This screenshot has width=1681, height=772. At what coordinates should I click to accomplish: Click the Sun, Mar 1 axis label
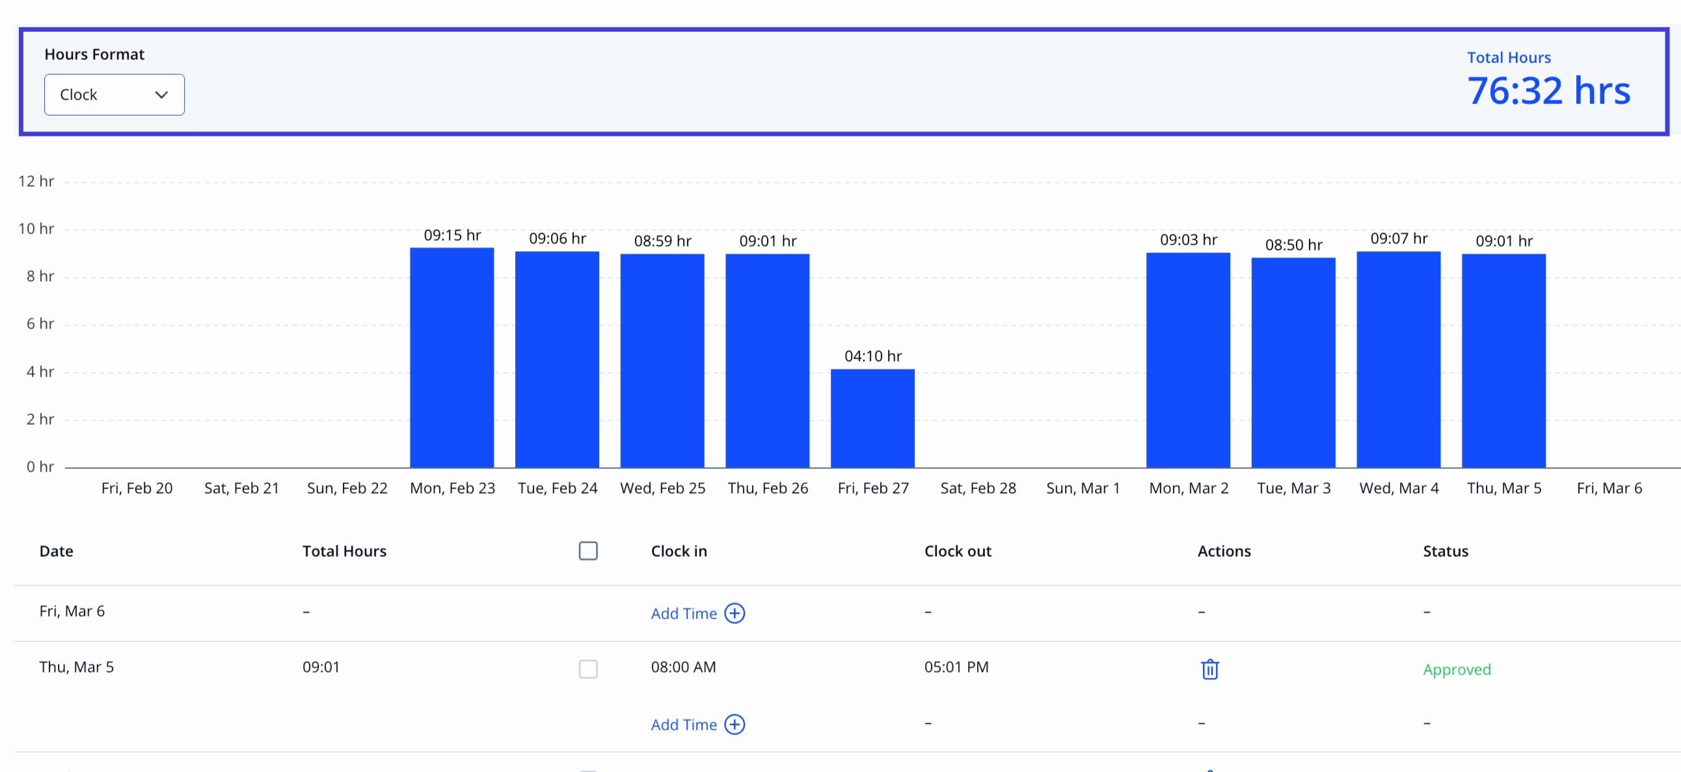[1083, 488]
